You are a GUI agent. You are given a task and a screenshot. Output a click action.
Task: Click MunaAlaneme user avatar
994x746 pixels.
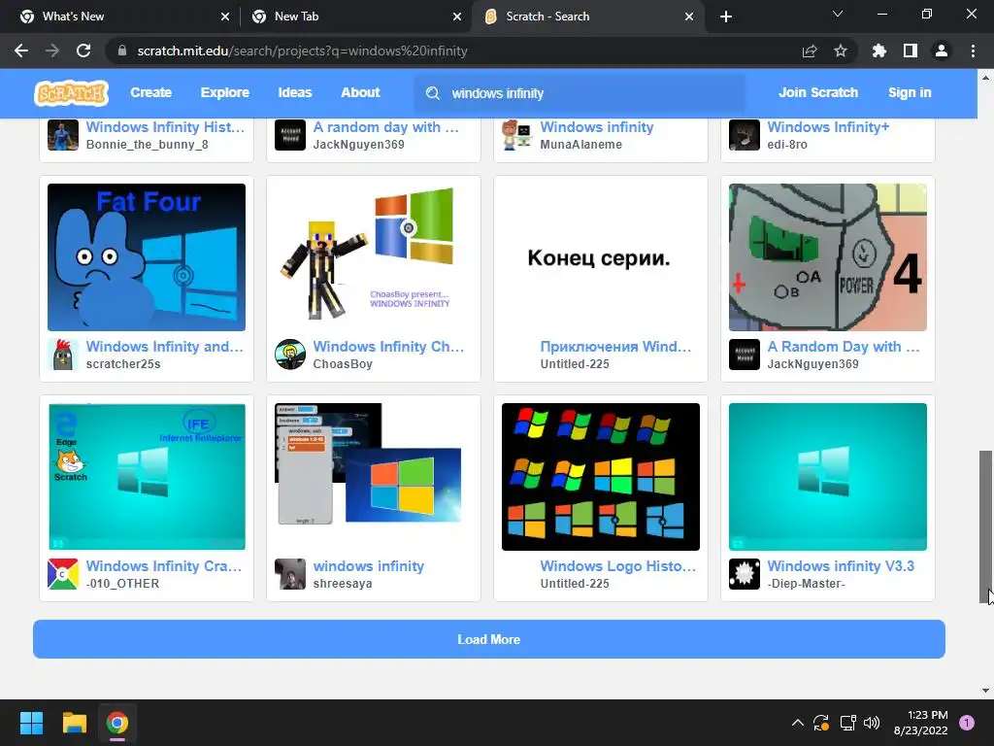517,134
